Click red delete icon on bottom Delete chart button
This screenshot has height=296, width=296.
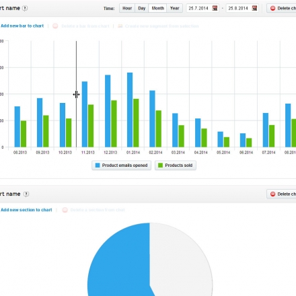272,194
